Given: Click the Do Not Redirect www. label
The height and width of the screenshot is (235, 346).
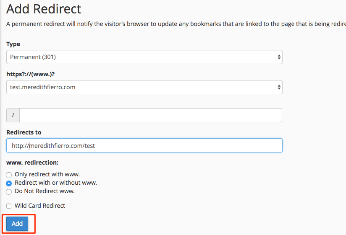Looking at the screenshot, I should (x=45, y=191).
